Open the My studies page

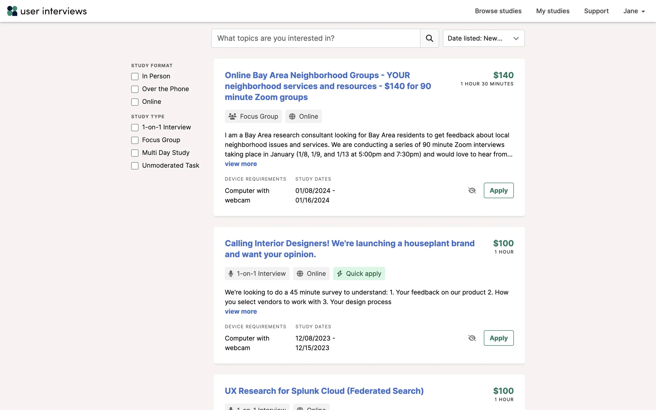coord(552,11)
